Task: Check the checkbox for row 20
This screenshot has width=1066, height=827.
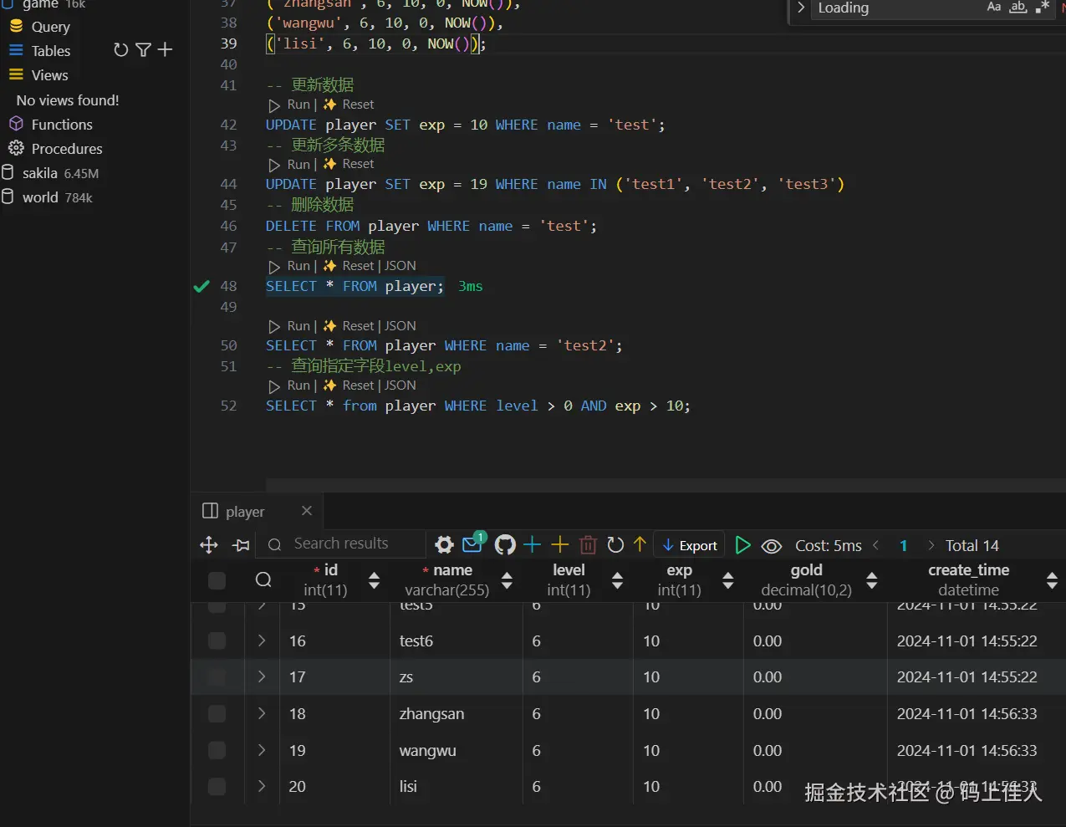Action: (217, 786)
